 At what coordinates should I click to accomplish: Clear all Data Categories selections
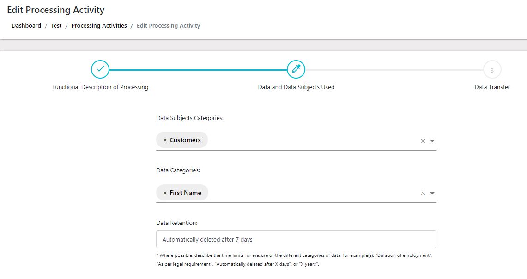click(423, 194)
